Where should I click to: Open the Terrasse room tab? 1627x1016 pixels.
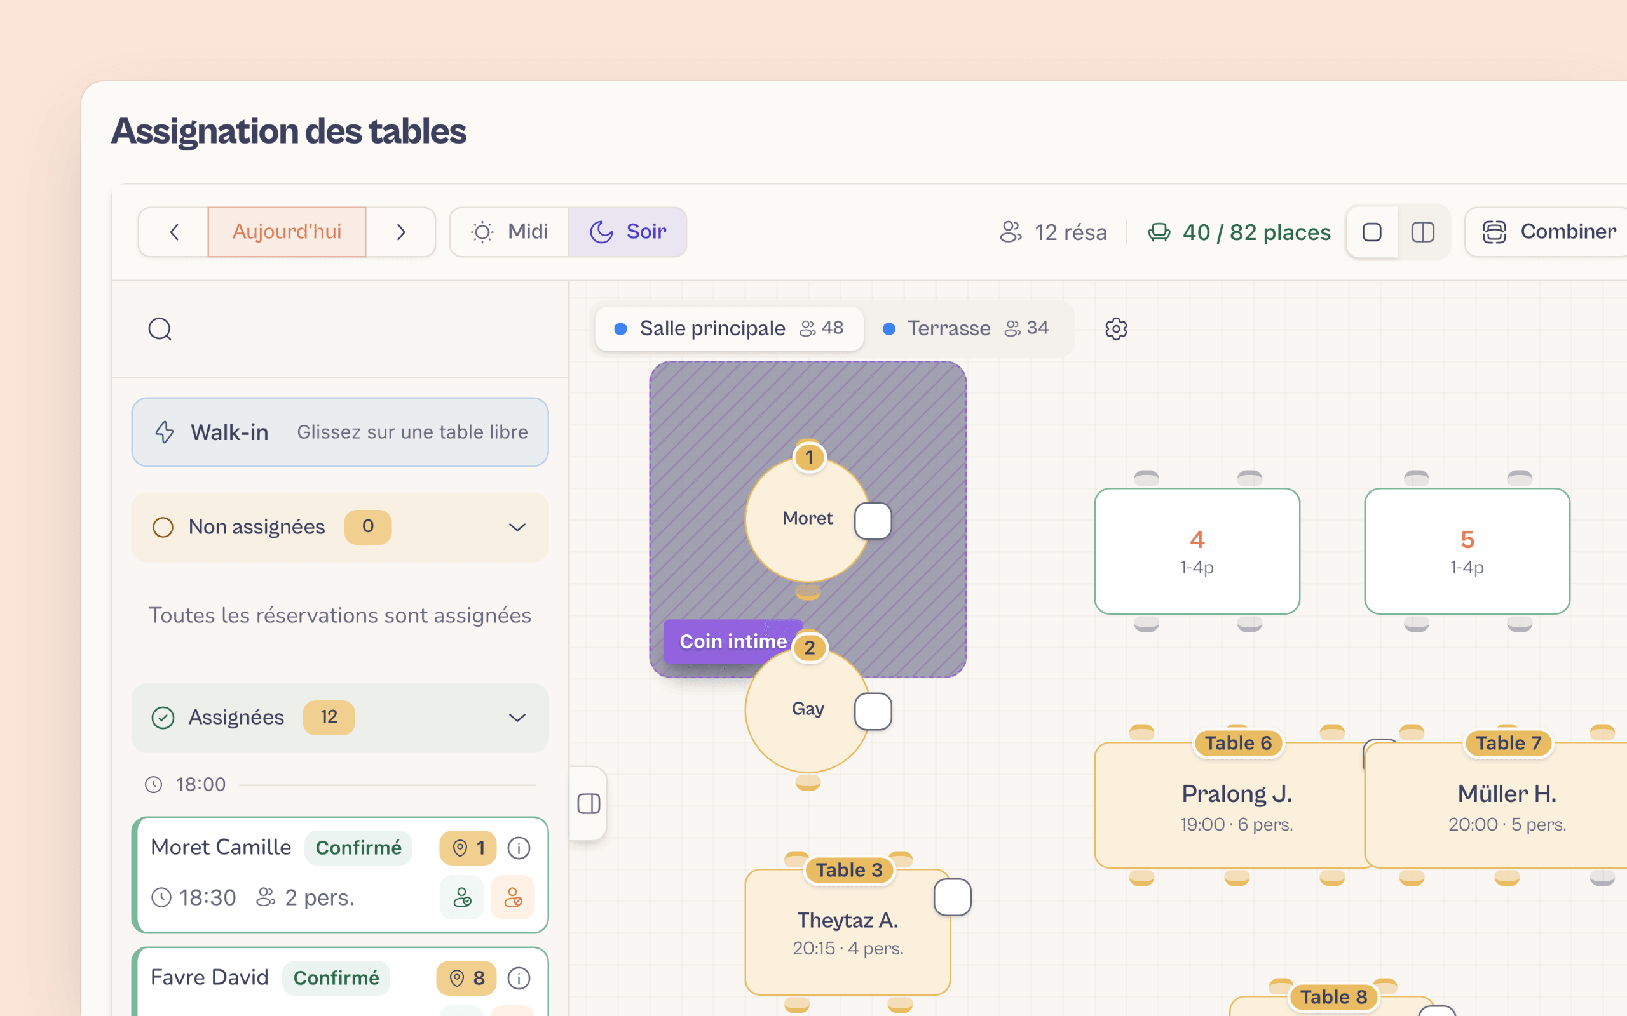(x=965, y=328)
